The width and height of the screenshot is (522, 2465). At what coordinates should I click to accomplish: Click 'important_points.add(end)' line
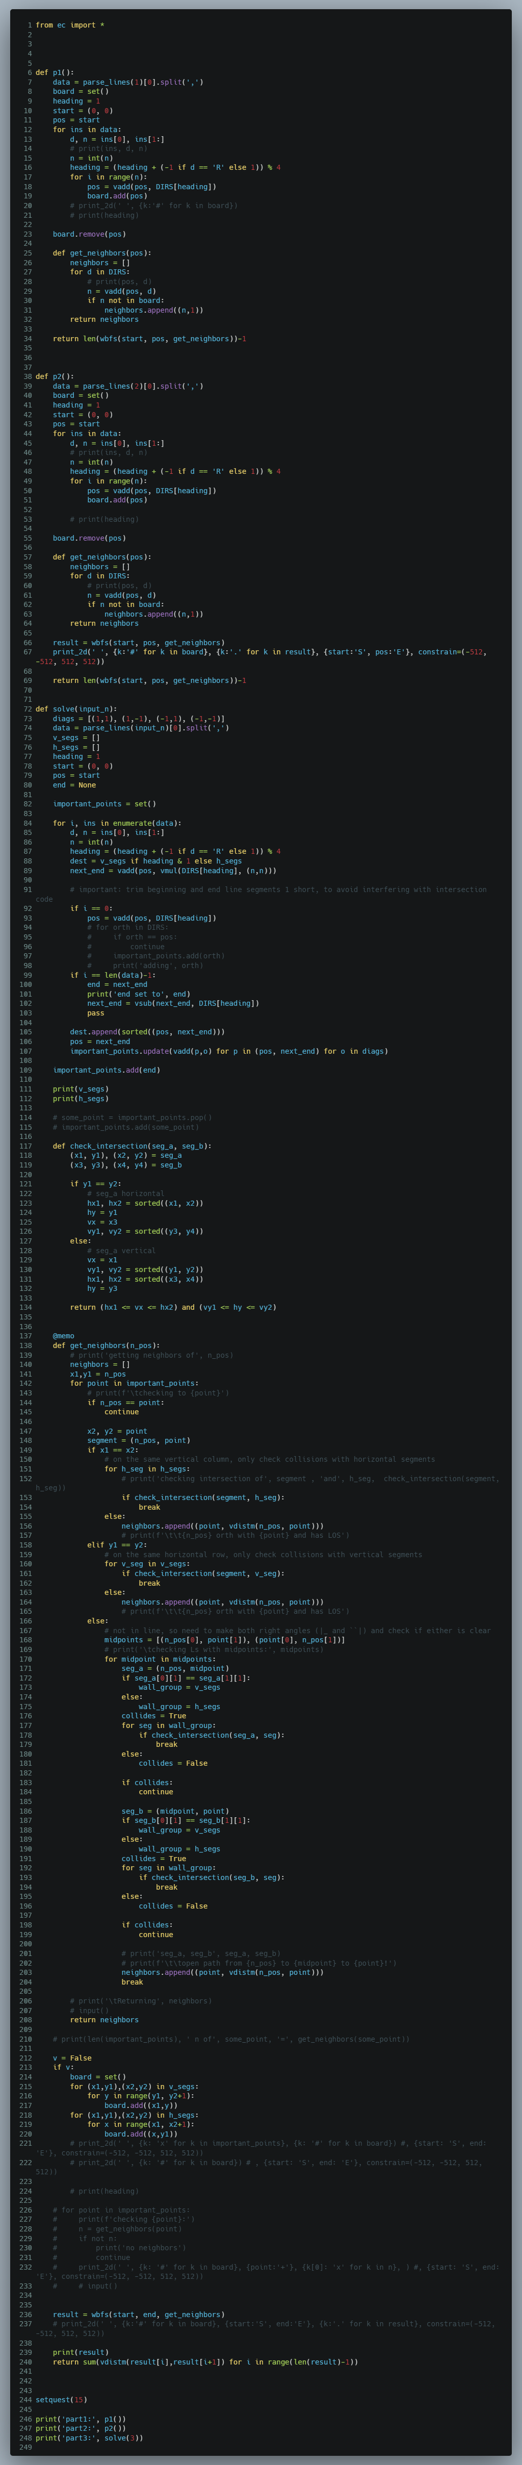pos(106,1070)
